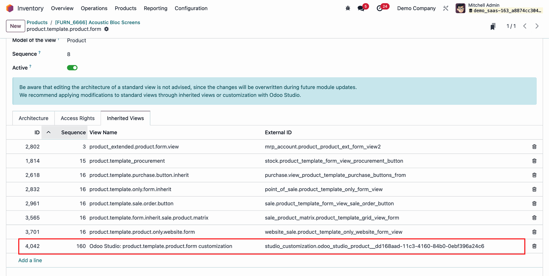The width and height of the screenshot is (549, 276).
Task: Toggle the Studio wrench tools icon
Action: click(x=445, y=8)
